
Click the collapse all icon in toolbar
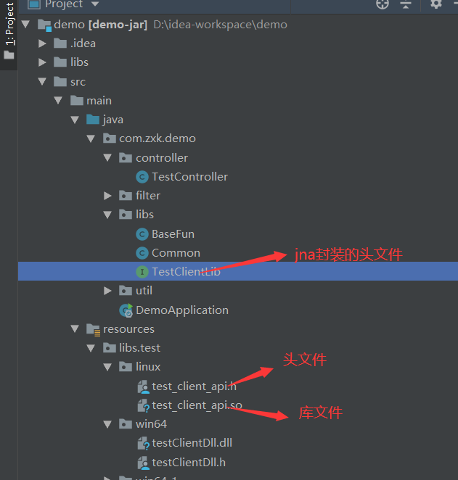click(x=406, y=4)
